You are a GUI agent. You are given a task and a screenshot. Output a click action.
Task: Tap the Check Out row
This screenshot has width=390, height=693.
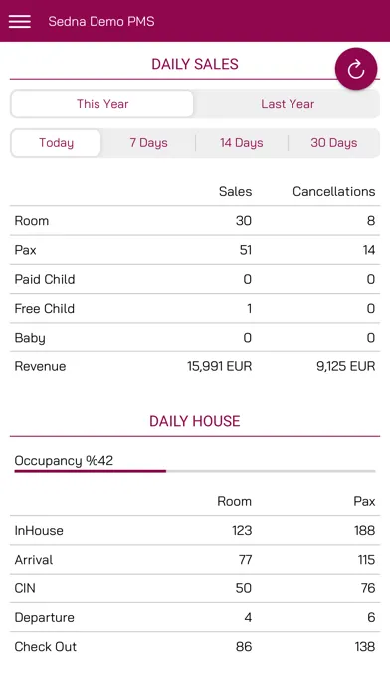point(195,647)
